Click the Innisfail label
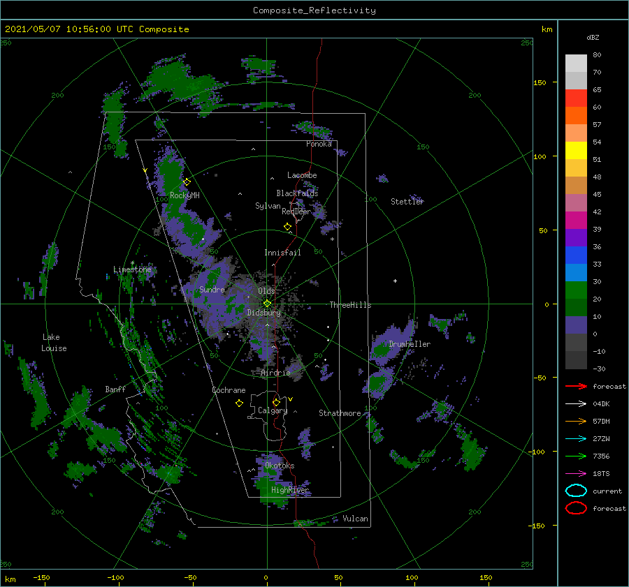This screenshot has height=587, width=629. pos(282,253)
